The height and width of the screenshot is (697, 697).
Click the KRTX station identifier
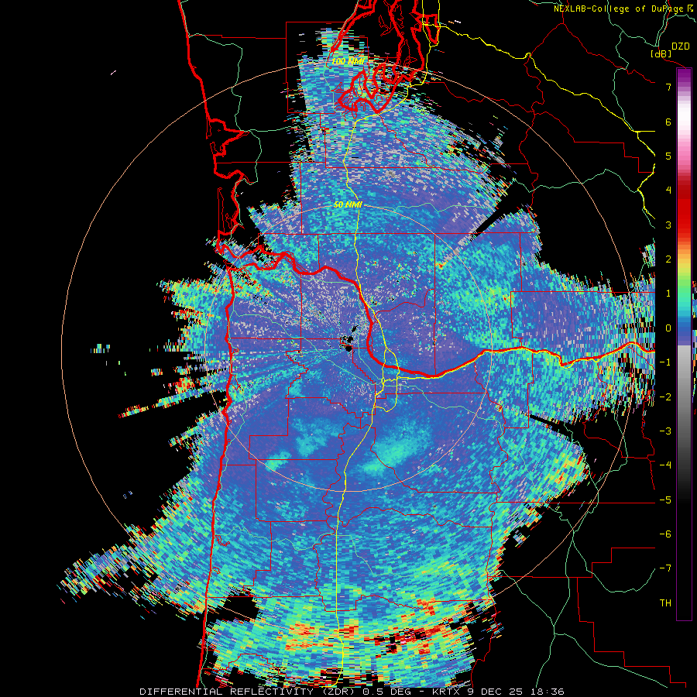point(447,692)
